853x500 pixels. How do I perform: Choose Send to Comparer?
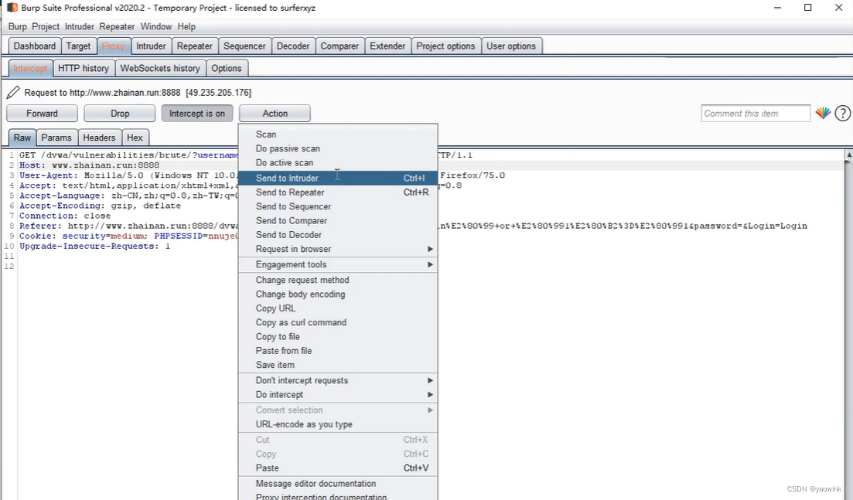click(338, 221)
